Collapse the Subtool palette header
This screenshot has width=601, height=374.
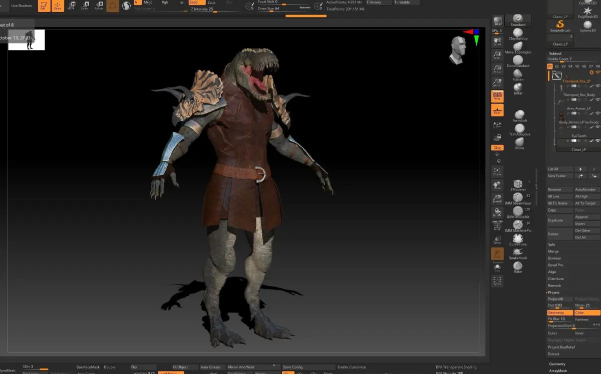(555, 53)
